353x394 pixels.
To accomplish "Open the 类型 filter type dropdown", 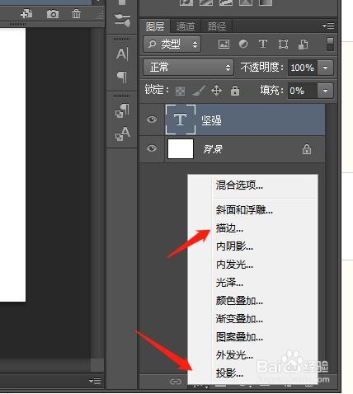I will (x=172, y=44).
